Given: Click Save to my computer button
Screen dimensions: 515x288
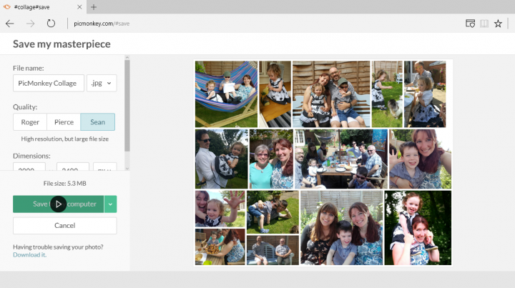Looking at the screenshot, I should [x=59, y=204].
